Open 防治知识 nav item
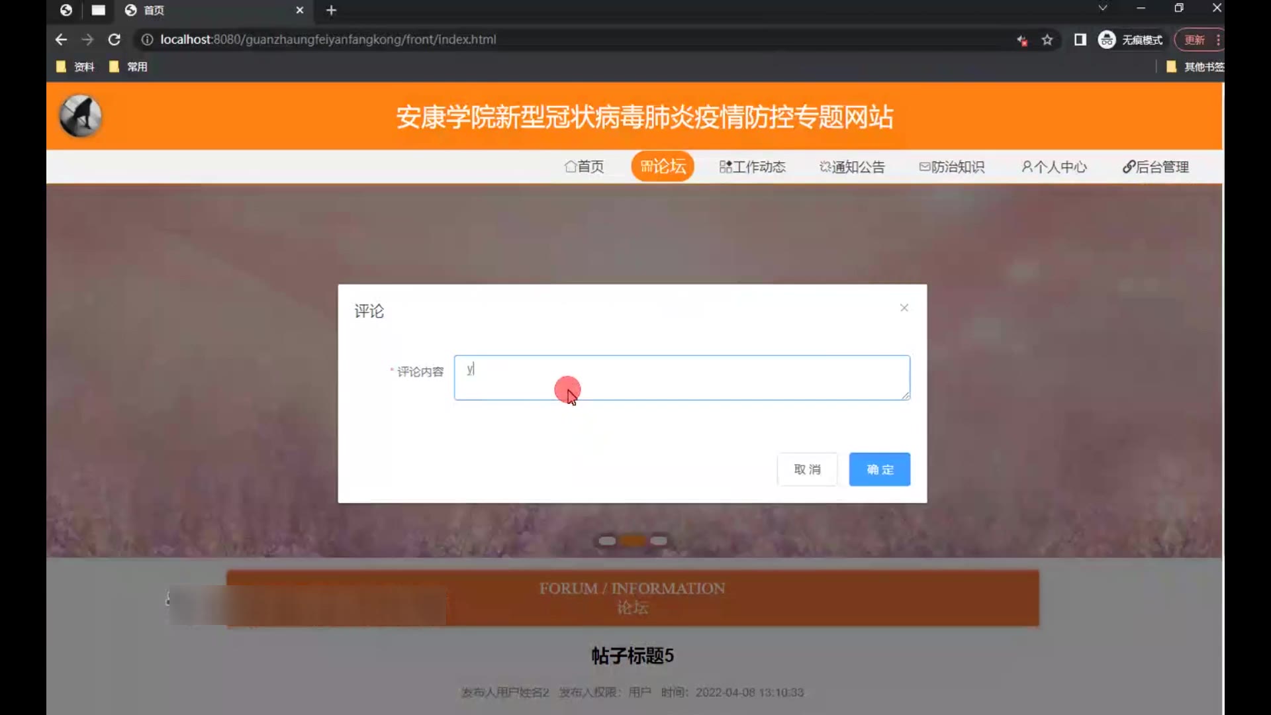 (951, 167)
